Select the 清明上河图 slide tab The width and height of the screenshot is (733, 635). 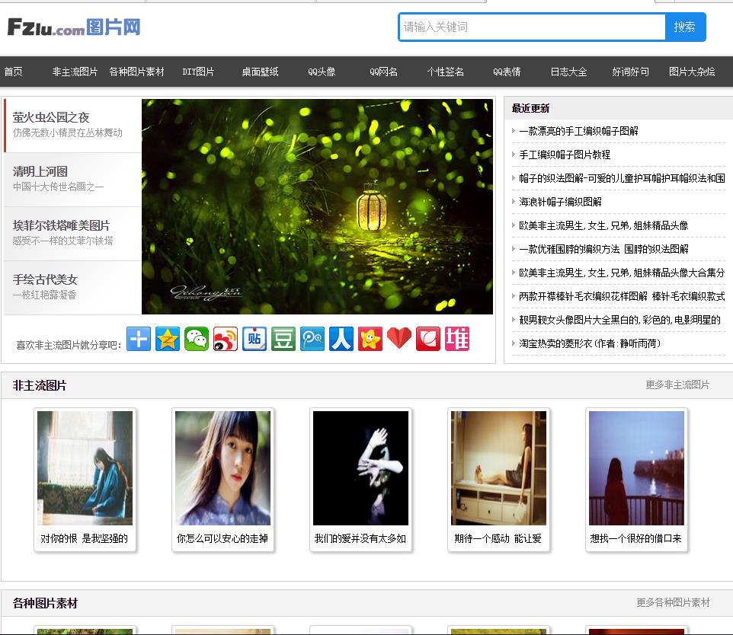pos(72,180)
